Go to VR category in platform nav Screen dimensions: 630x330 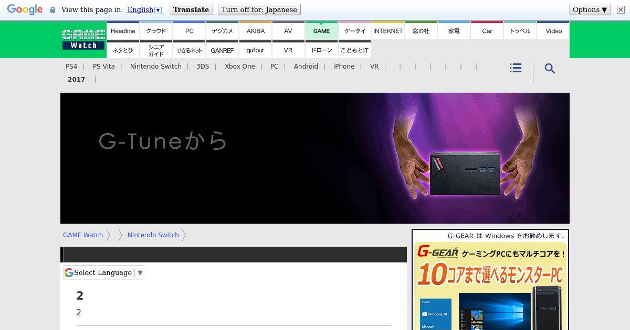tap(374, 67)
